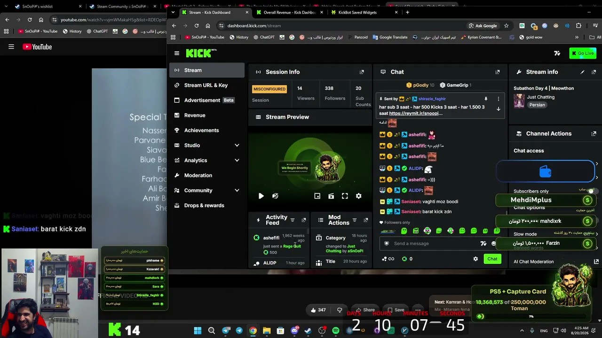
Task: Unpin the pinned chat message
Action: 486,99
